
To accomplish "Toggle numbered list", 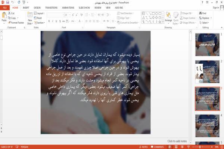I will pyautogui.click(x=93, y=15).
